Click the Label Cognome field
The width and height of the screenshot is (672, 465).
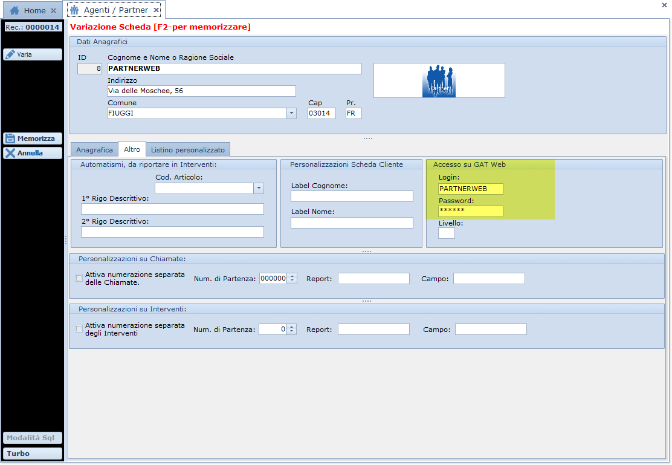coord(352,197)
